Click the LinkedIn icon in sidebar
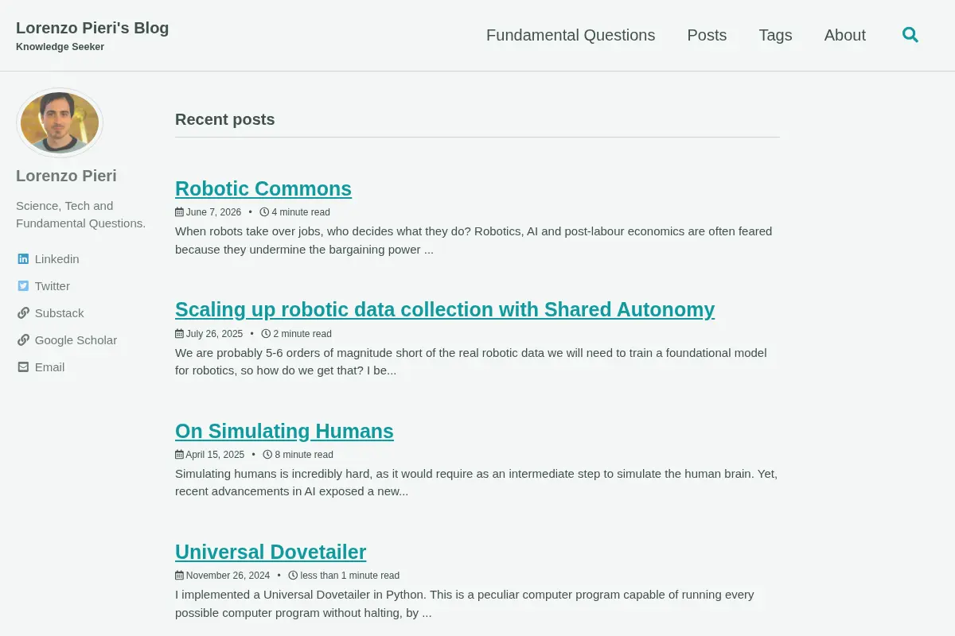 [23, 259]
